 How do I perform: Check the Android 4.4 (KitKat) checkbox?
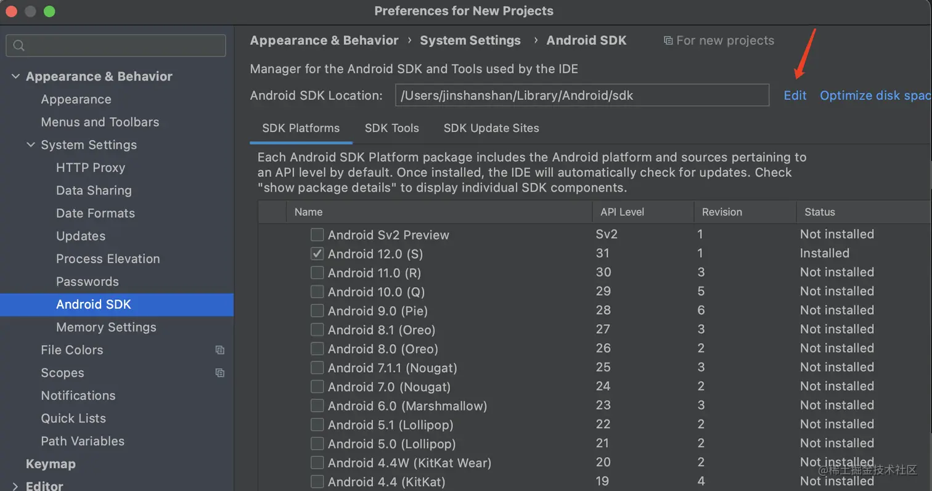[x=317, y=482]
